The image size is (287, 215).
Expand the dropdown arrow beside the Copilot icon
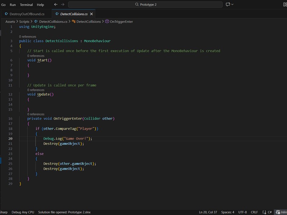[232, 5]
